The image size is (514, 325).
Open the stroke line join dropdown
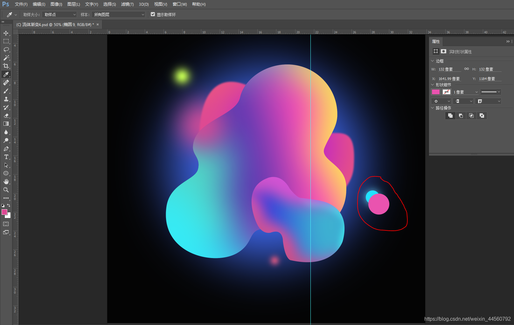[x=488, y=101]
